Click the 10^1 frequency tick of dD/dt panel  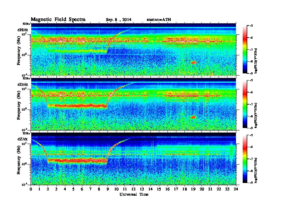pyautogui.click(x=24, y=89)
